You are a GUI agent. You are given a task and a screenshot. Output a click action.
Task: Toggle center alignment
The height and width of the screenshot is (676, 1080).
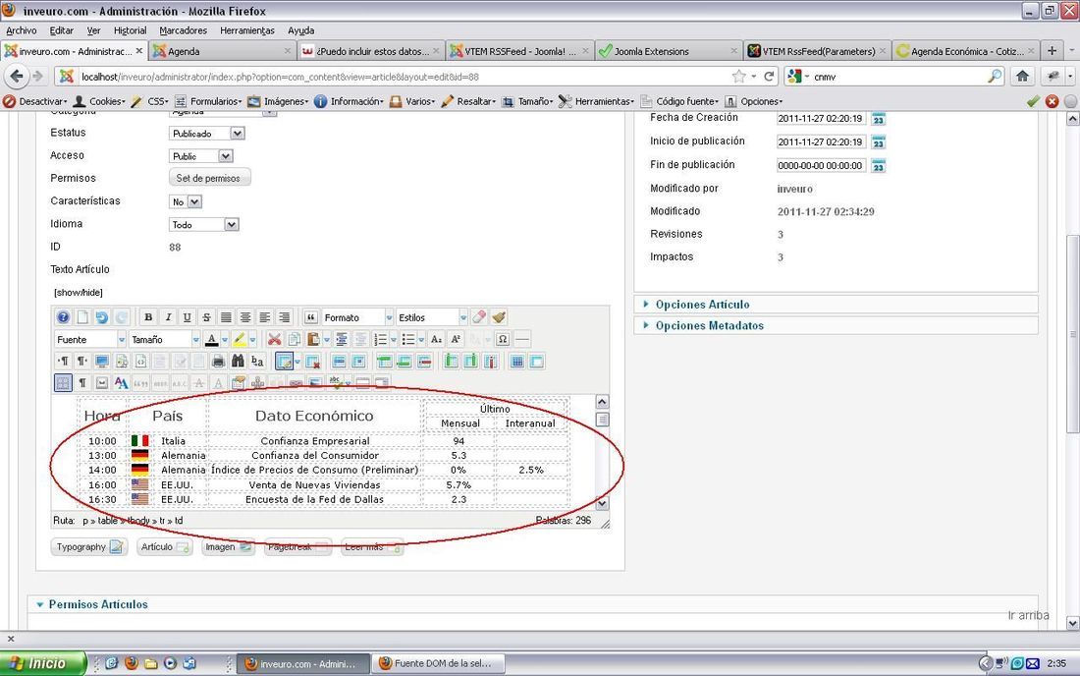pos(244,317)
